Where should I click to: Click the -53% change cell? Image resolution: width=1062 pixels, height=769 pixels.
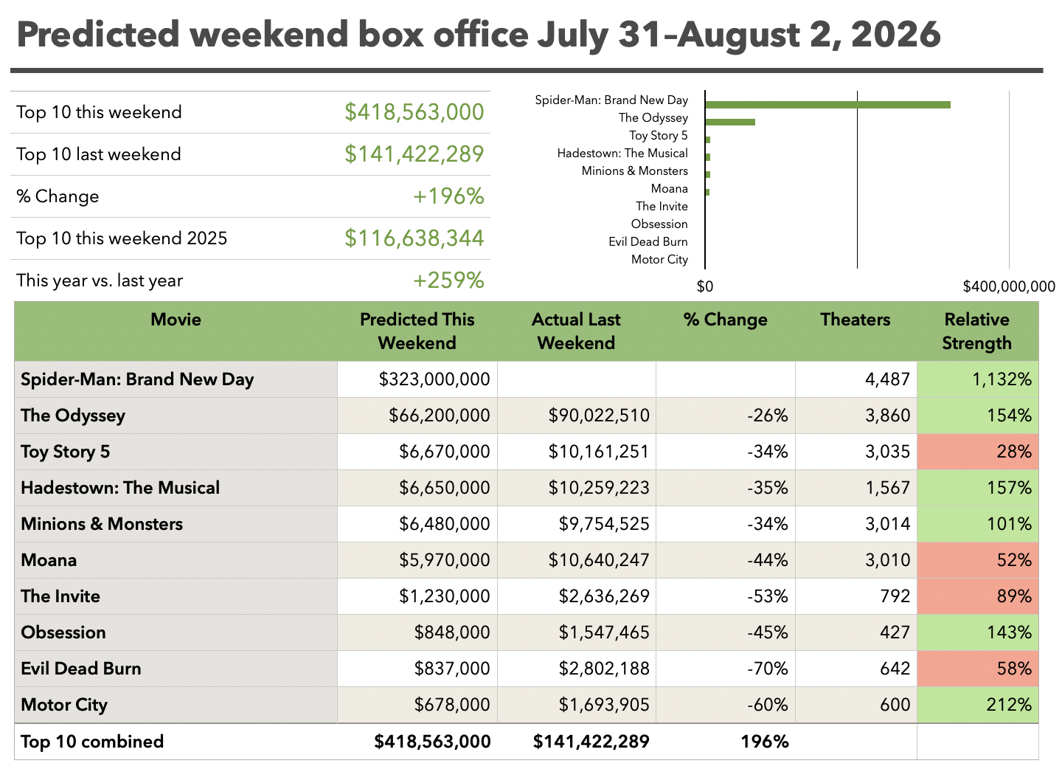point(726,596)
